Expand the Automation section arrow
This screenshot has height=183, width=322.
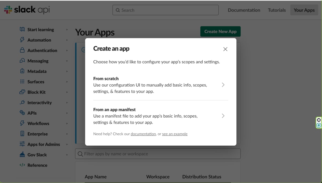pyautogui.click(x=67, y=40)
